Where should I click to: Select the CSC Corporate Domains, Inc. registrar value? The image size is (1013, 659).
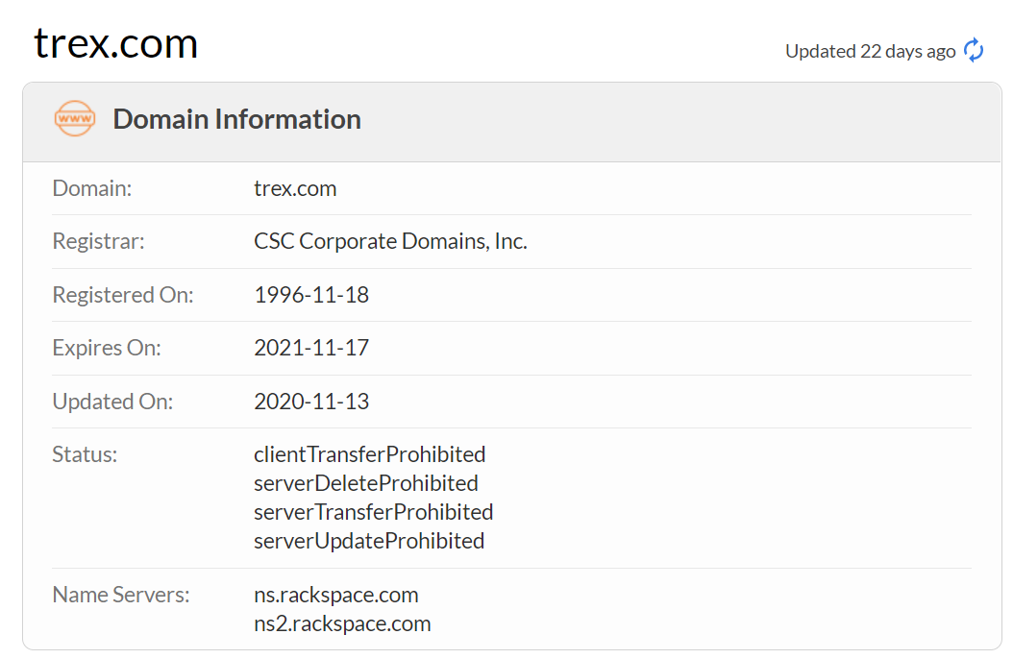pyautogui.click(x=390, y=241)
